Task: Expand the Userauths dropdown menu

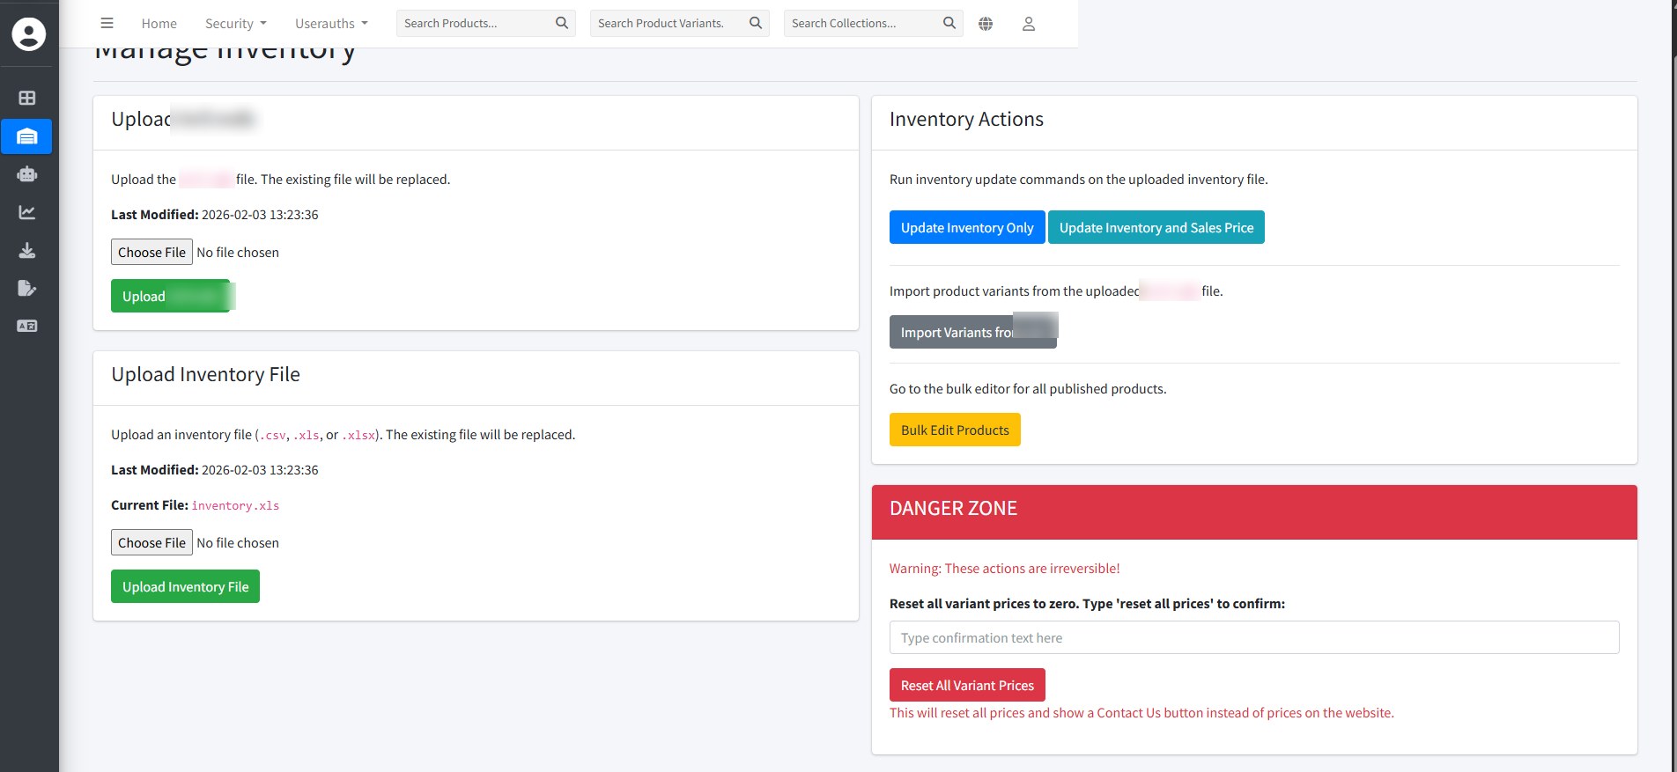Action: coord(331,24)
